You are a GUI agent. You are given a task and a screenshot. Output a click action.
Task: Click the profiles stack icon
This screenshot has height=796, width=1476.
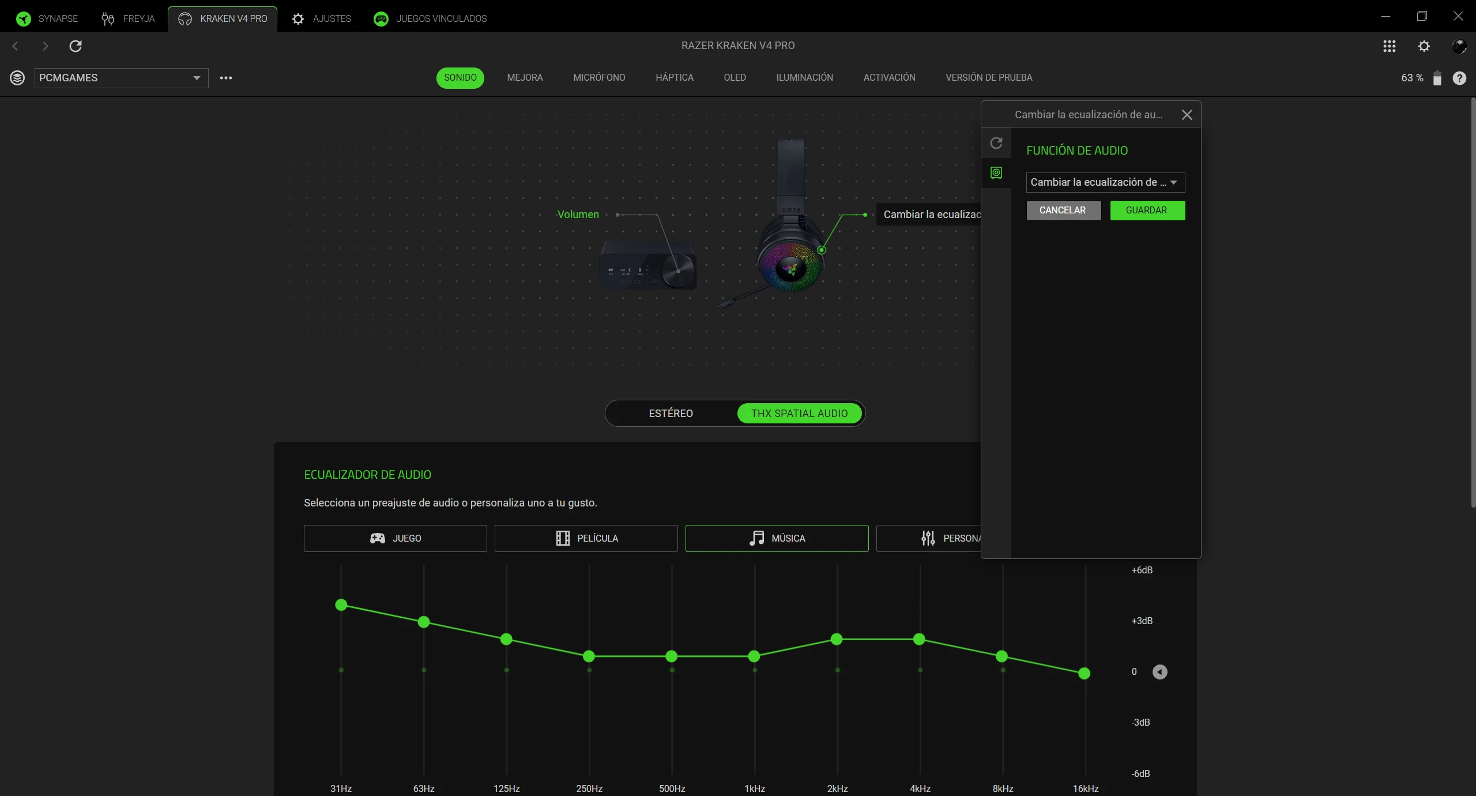click(17, 78)
